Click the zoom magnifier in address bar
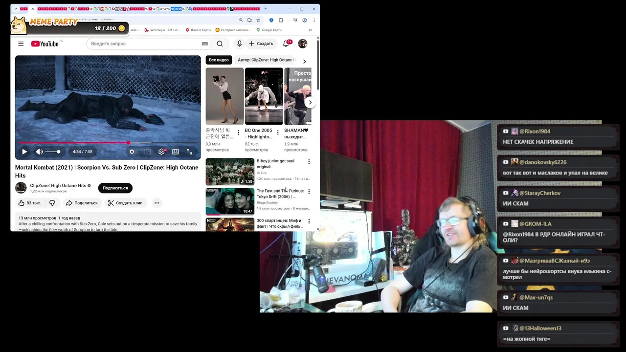This screenshot has width=626, height=352. tap(241, 20)
